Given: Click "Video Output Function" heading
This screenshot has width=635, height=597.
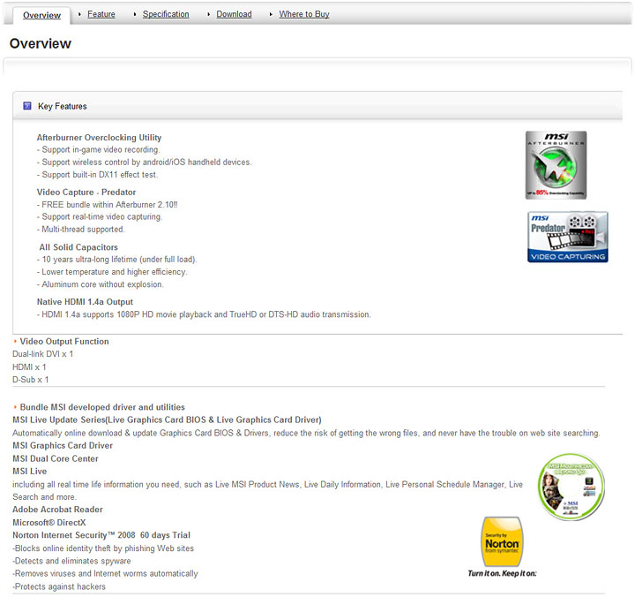Looking at the screenshot, I should point(64,342).
